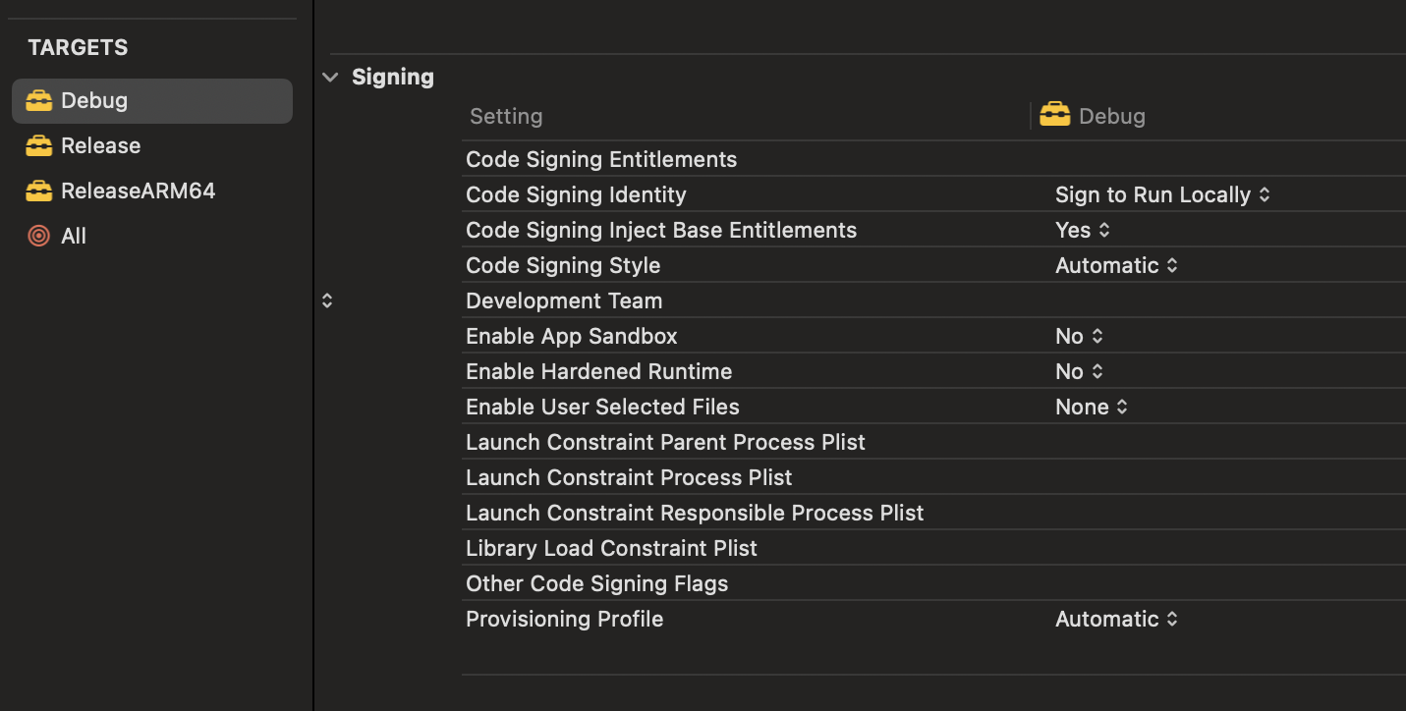The image size is (1406, 711).
Task: Change the Code Signing Style dropdown
Action: [x=1116, y=265]
